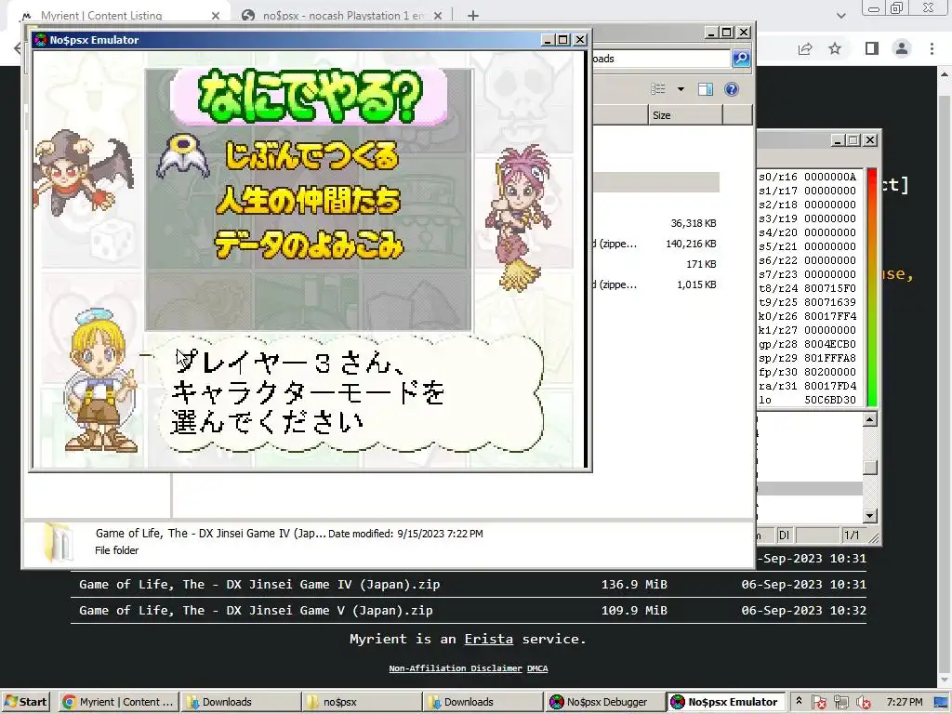Click the Chrome page scrollbar up arrow
This screenshot has height=714, width=952.
click(x=945, y=74)
